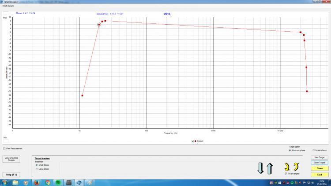
Task: Click the Max amplitude input box
Action: click(x=6, y=14)
